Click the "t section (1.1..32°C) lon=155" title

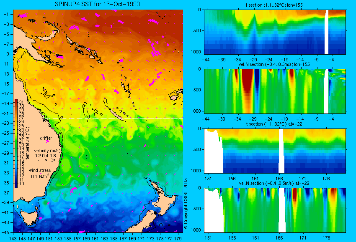(x=274, y=5)
